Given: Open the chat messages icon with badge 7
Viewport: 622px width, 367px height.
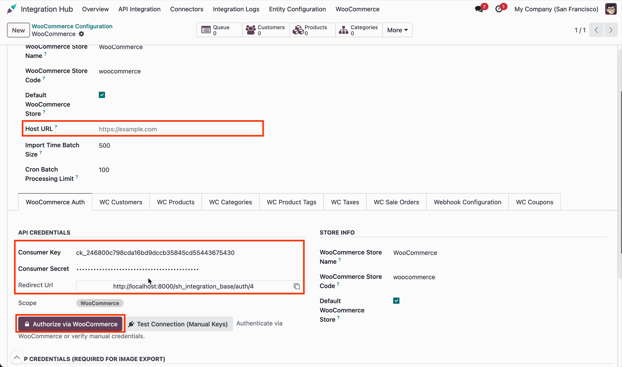Looking at the screenshot, I should 479,9.
